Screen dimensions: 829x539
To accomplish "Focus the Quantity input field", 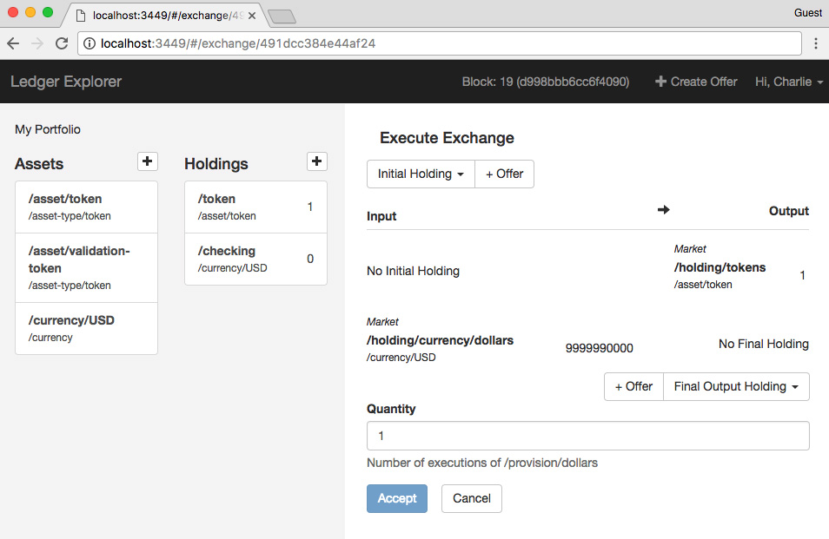I will tap(588, 436).
